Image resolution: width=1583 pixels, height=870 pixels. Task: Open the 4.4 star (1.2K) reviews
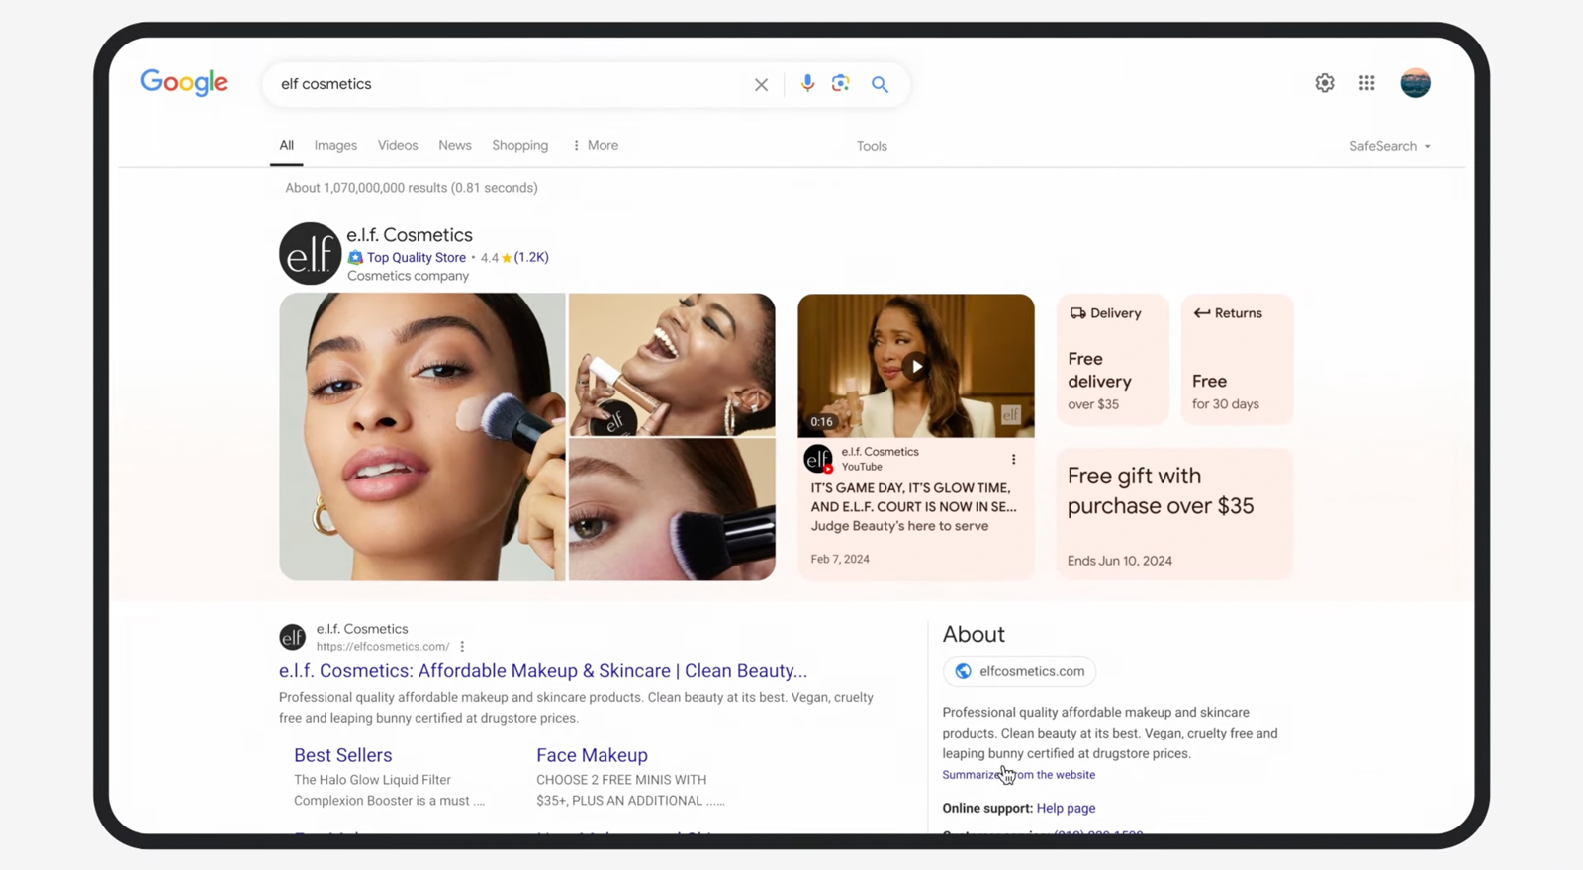[x=514, y=257]
